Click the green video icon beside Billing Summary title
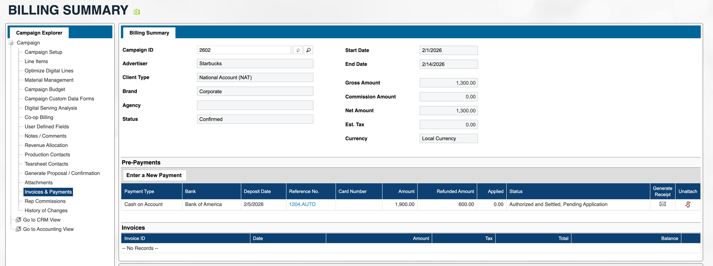 click(137, 12)
